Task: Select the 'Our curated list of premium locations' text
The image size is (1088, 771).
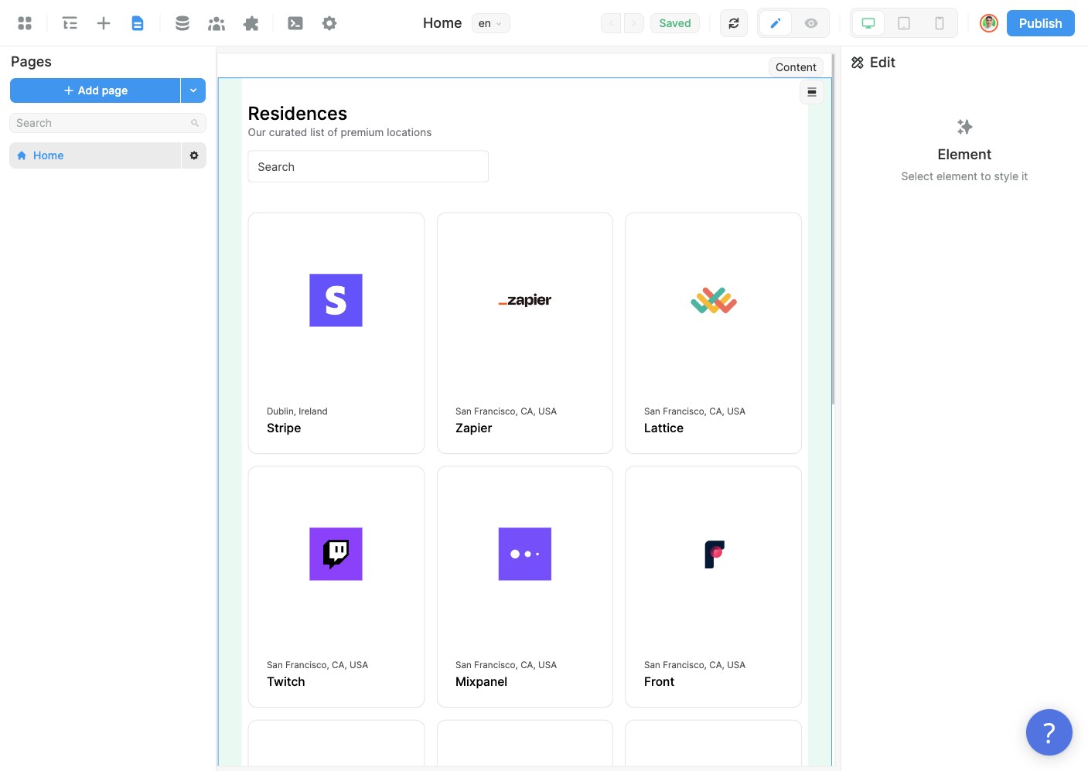Action: tap(339, 132)
